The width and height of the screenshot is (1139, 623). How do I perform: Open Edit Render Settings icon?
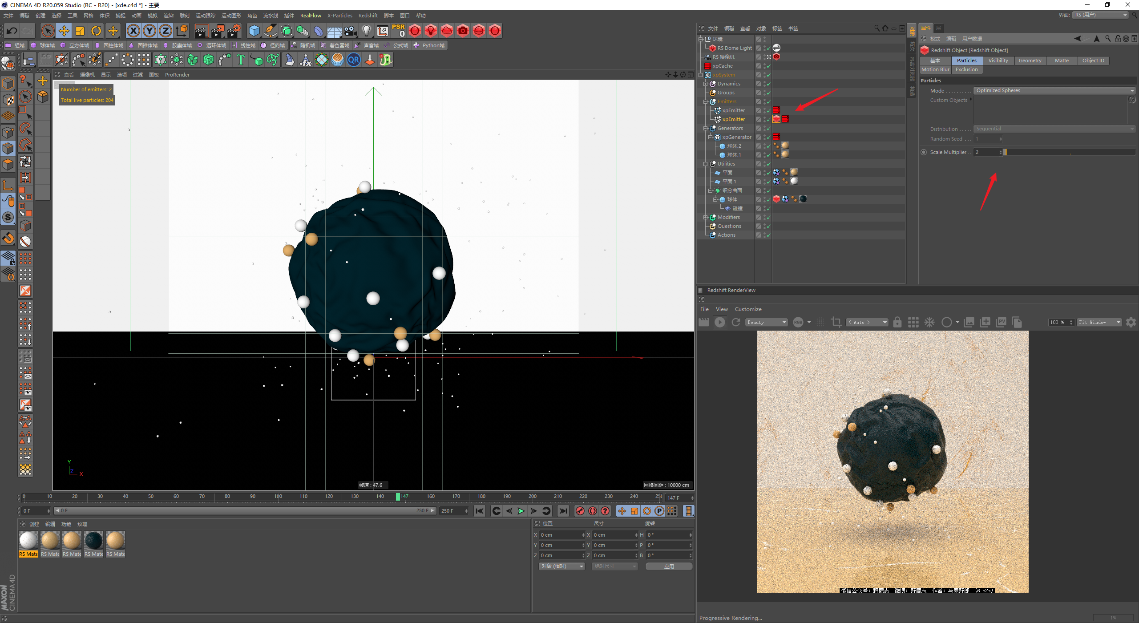(234, 31)
